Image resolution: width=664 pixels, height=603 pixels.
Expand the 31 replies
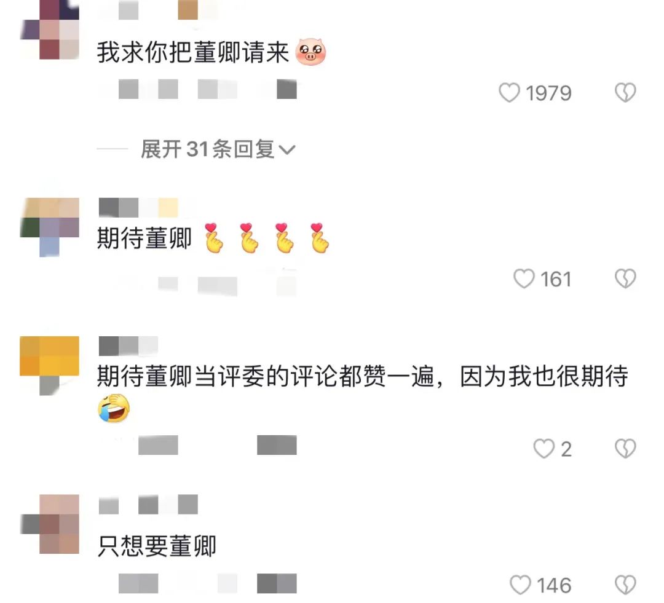point(218,149)
